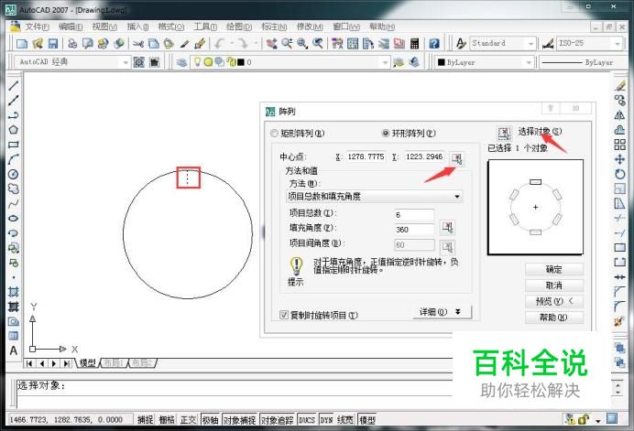Select the Circle draw tool
This screenshot has height=431, width=634.
point(14,174)
